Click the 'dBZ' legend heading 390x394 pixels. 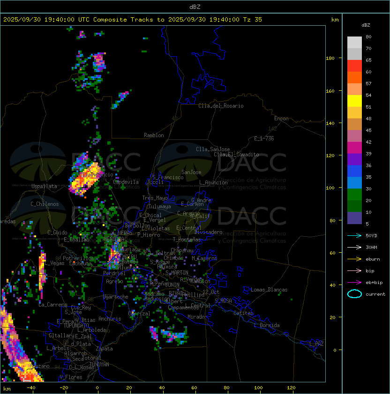point(366,25)
